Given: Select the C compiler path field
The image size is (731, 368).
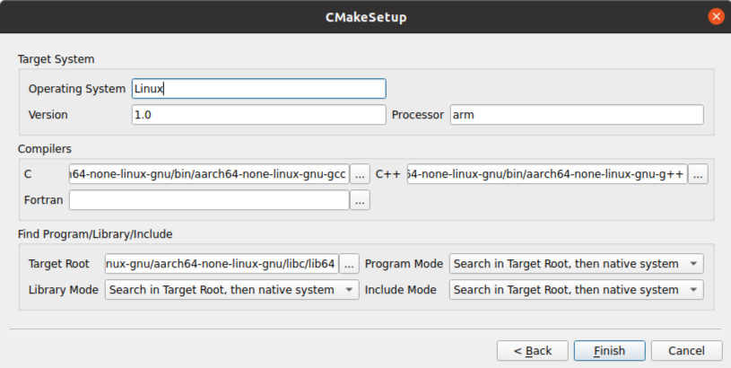Looking at the screenshot, I should [x=209, y=174].
